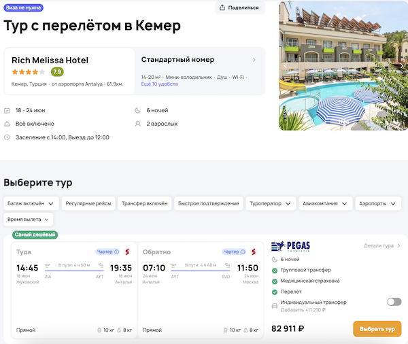Toggle the Трансфер включён filter
The image size is (408, 344).
pos(144,203)
